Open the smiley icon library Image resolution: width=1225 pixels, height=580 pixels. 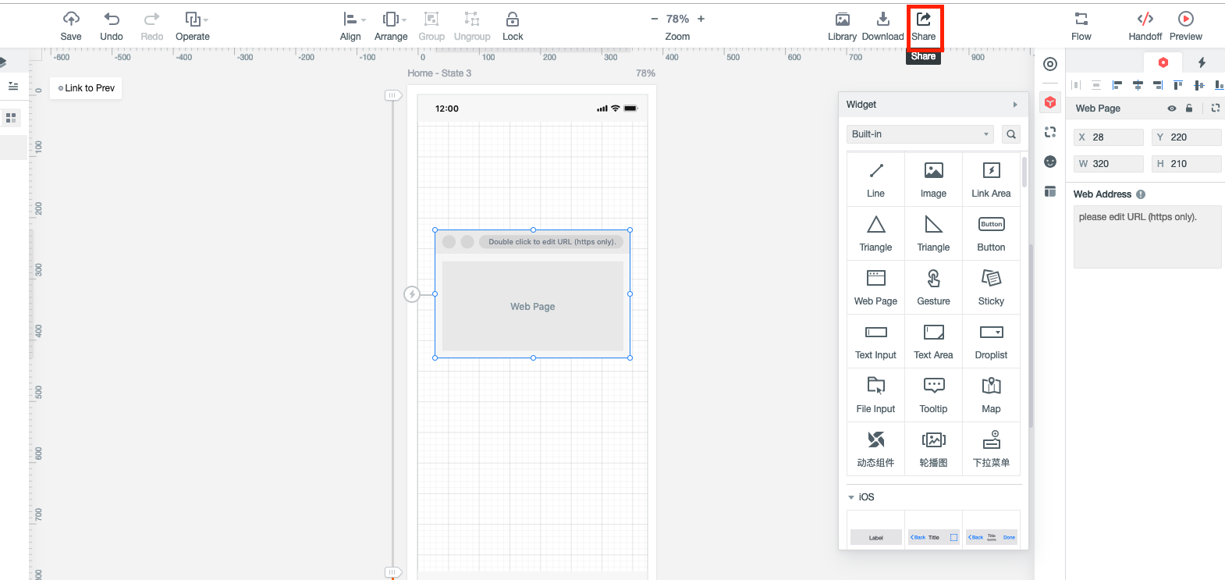click(x=1050, y=162)
